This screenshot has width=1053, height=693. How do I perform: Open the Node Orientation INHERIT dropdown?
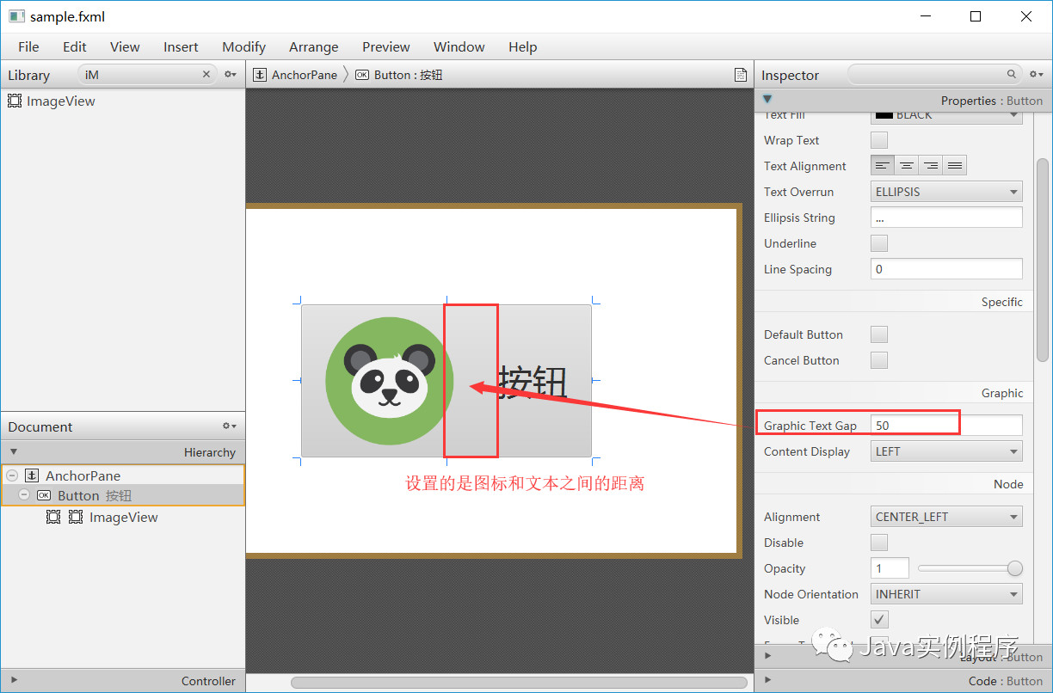pyautogui.click(x=945, y=593)
